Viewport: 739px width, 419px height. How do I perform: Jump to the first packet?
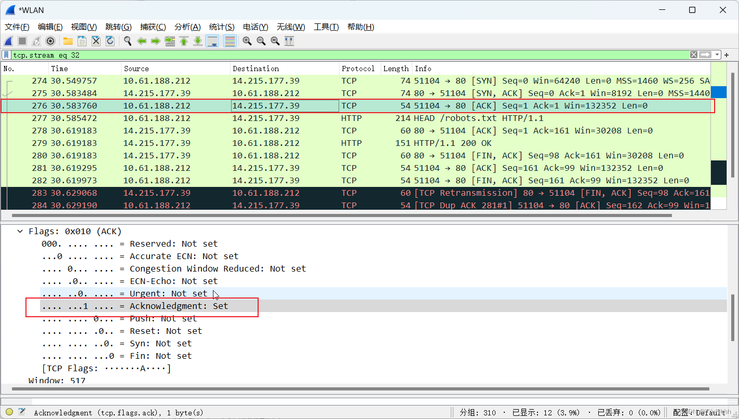[x=184, y=41]
